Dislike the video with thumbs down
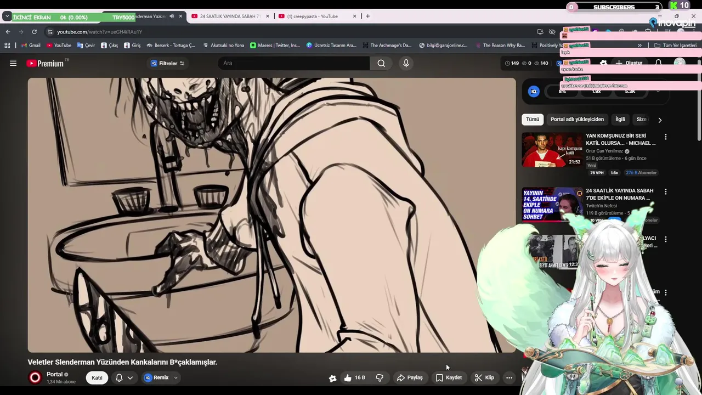 (380, 377)
